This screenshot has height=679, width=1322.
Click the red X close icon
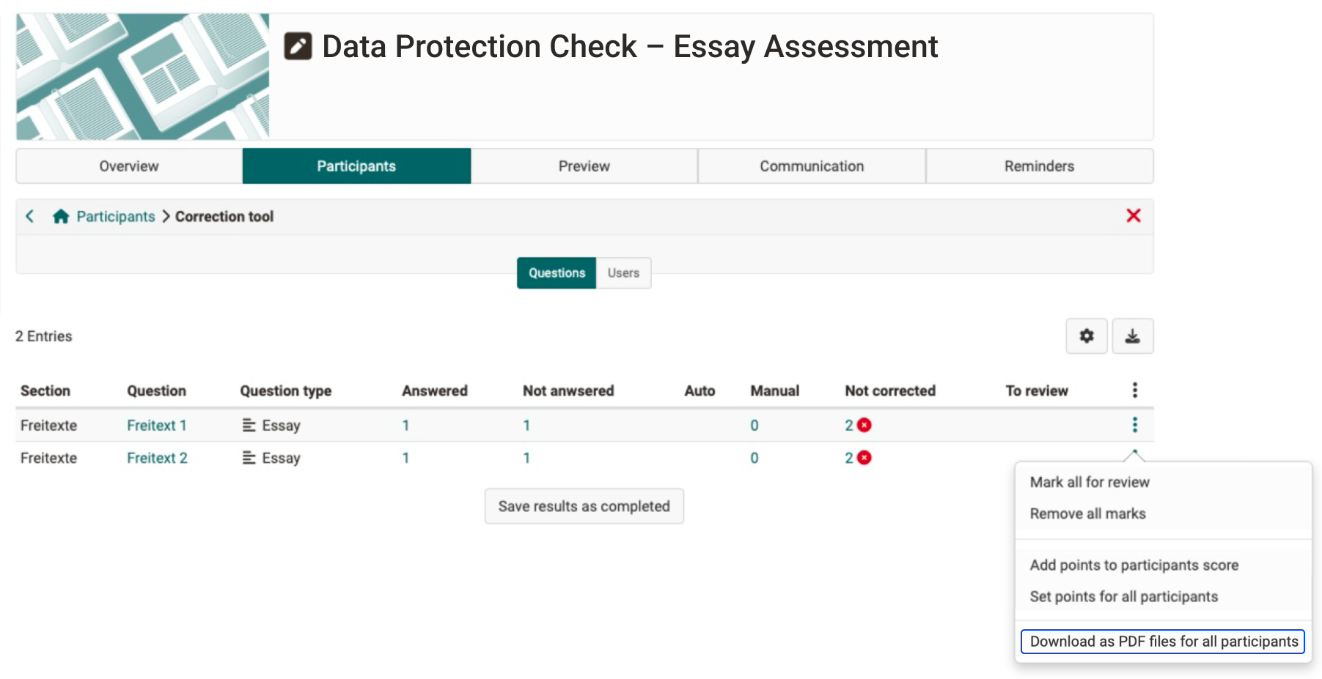tap(1133, 216)
